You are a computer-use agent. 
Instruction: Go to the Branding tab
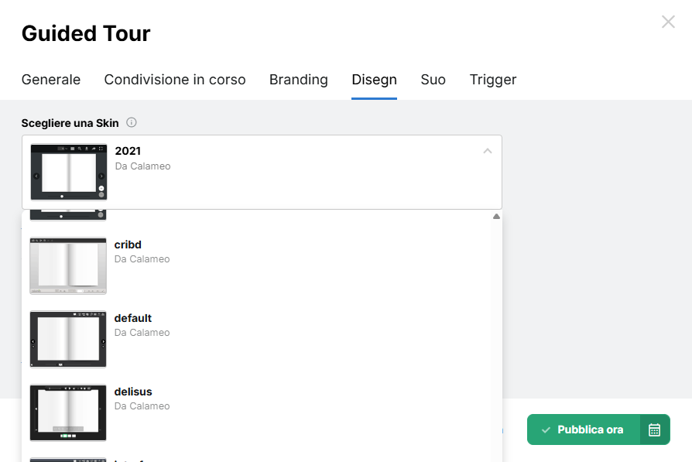tap(298, 80)
